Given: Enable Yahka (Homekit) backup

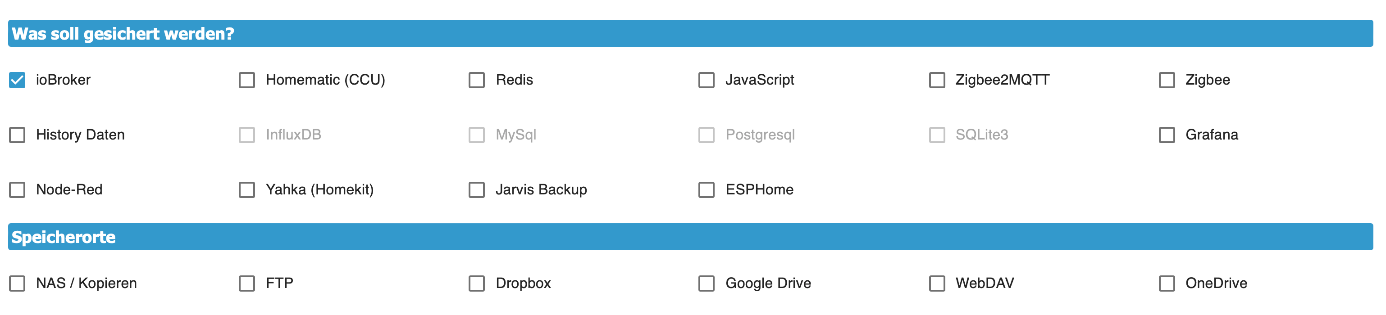Looking at the screenshot, I should pyautogui.click(x=247, y=190).
